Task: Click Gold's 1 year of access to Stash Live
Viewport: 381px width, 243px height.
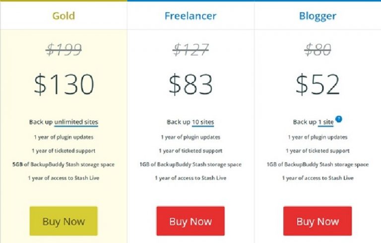Action: click(x=63, y=178)
